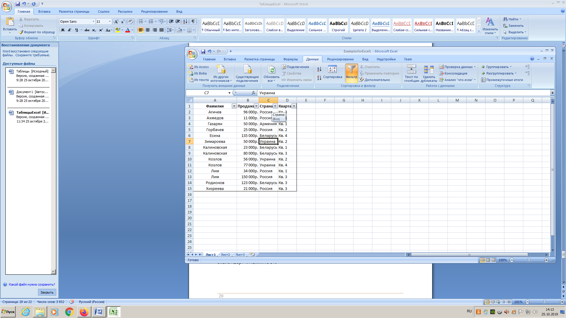Expand the Excel formula bar
Viewport: 566px width, 318px height.
(552, 93)
